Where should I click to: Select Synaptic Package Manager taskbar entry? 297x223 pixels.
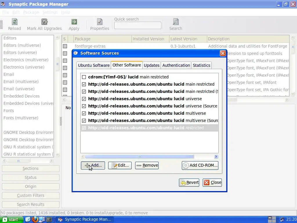tap(85, 220)
